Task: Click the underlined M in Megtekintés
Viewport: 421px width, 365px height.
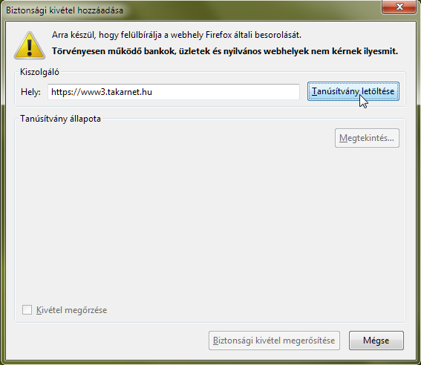Action: [x=342, y=138]
